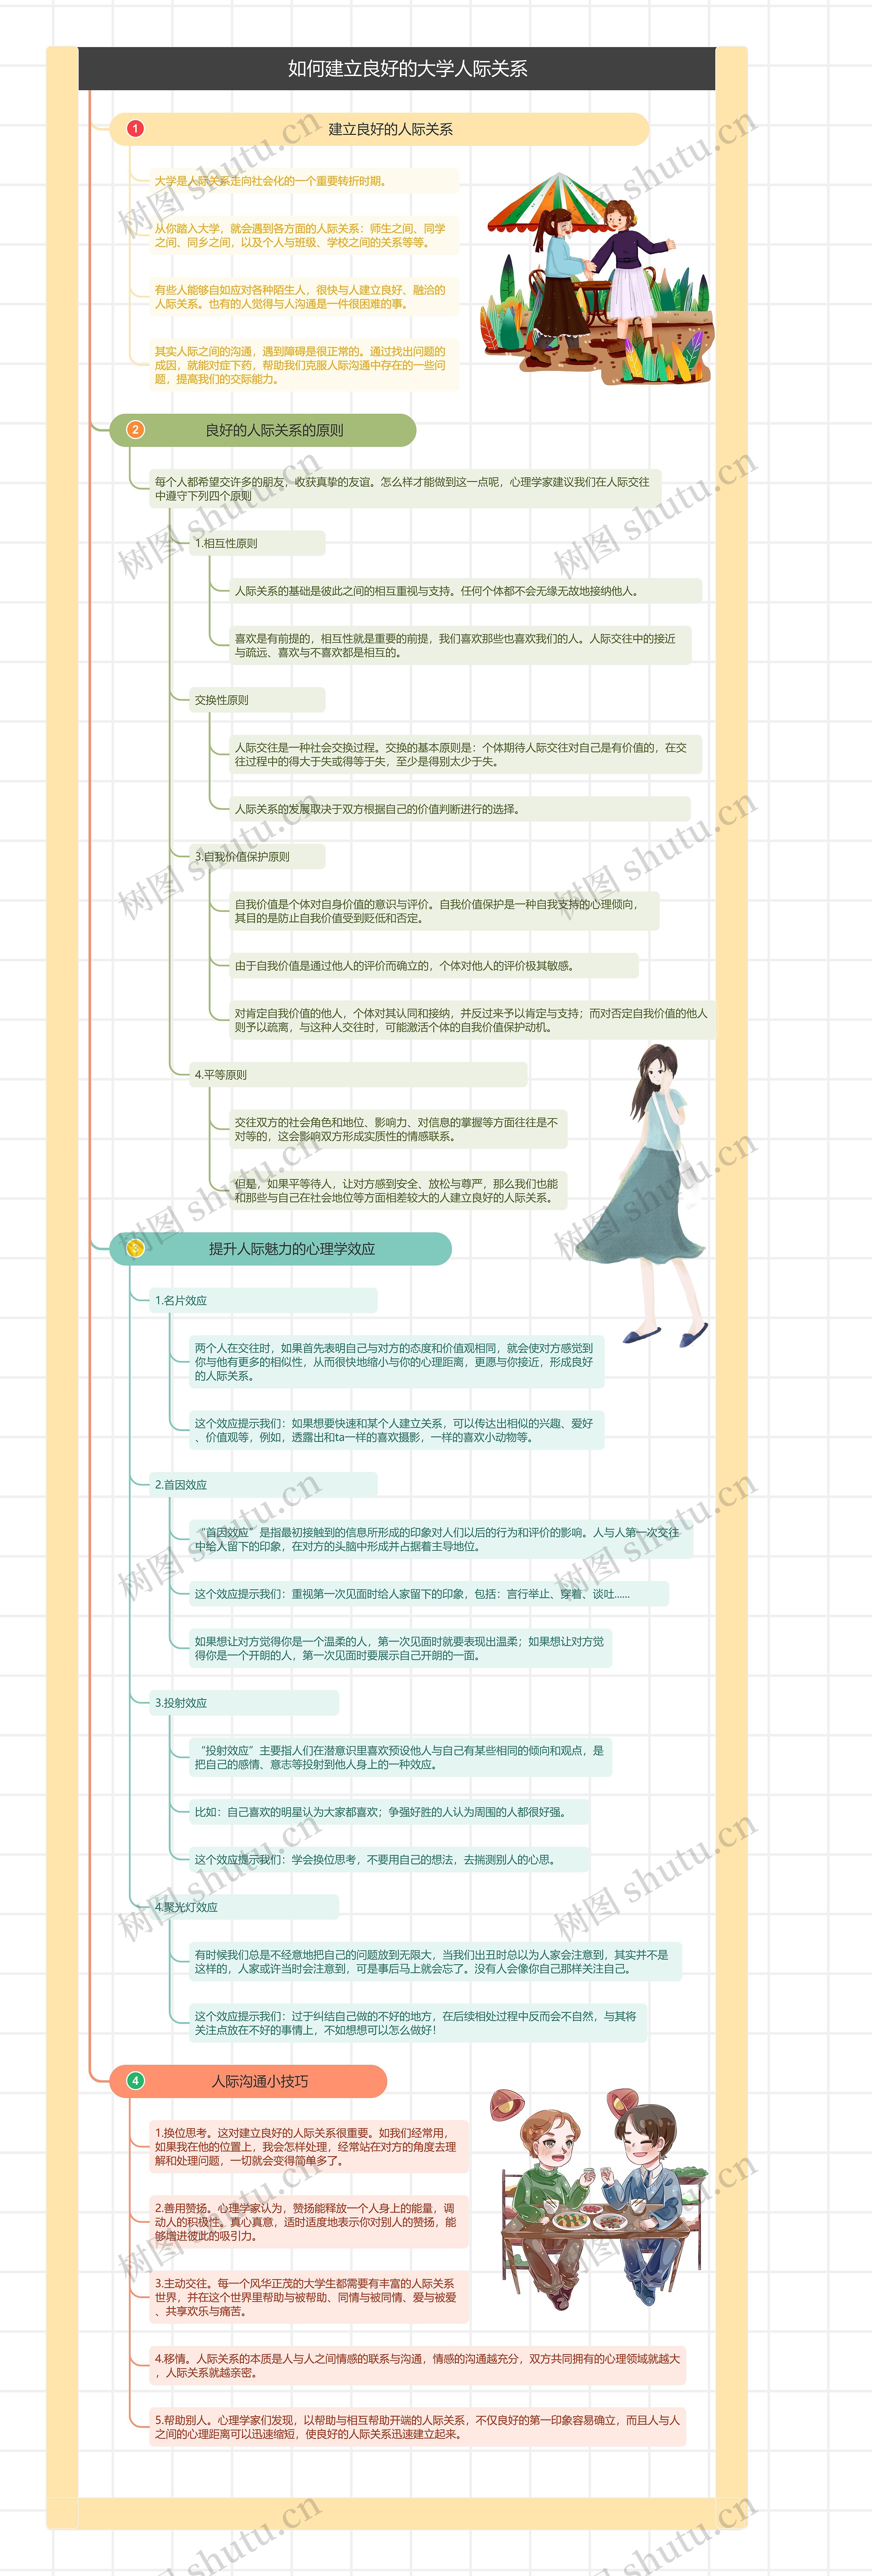Select the subtopic 1.相互性原则
This screenshot has height=2576, width=872.
point(257,543)
